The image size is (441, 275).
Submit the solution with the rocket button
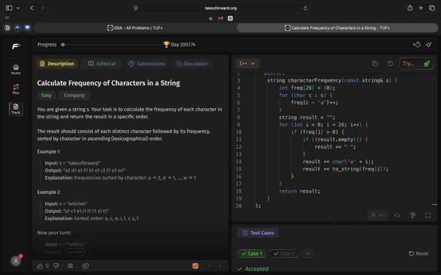(426, 63)
